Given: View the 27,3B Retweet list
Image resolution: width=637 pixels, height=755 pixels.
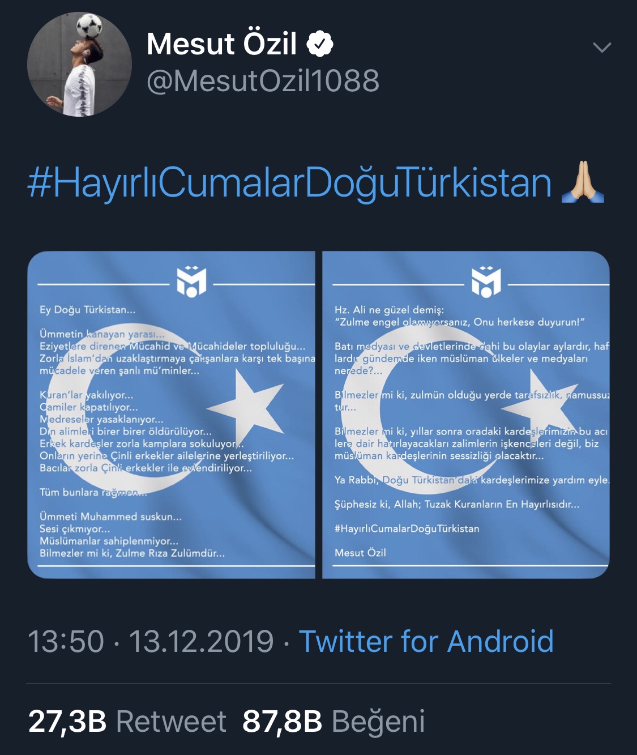Looking at the screenshot, I should tap(127, 722).
